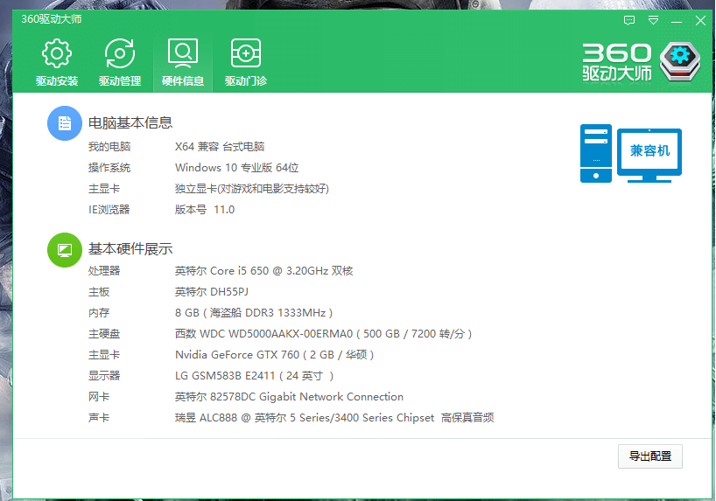Click the 360 gear logo icon
The width and height of the screenshot is (716, 501).
tap(679, 62)
